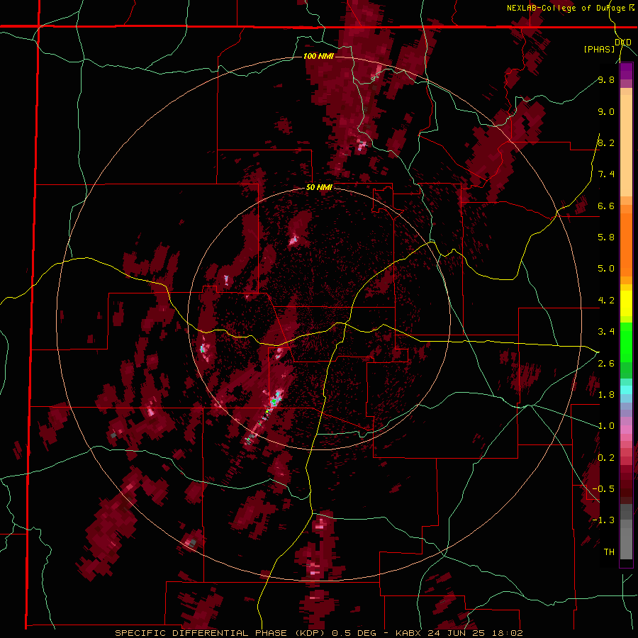638x638 pixels.
Task: Click the peach segment of the color bar
Action: (x=626, y=147)
